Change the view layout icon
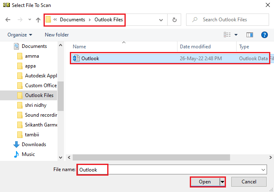Image resolution: width=274 pixels, height=192 pixels. point(227,35)
